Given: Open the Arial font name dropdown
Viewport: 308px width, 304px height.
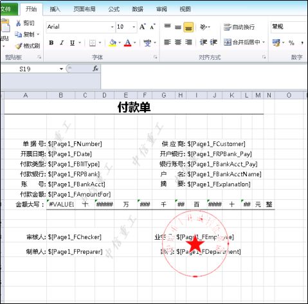Looking at the screenshot, I should tap(112, 27).
